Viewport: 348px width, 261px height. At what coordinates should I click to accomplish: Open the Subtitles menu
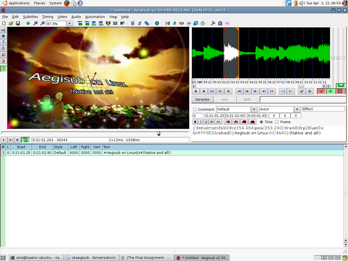click(x=30, y=17)
